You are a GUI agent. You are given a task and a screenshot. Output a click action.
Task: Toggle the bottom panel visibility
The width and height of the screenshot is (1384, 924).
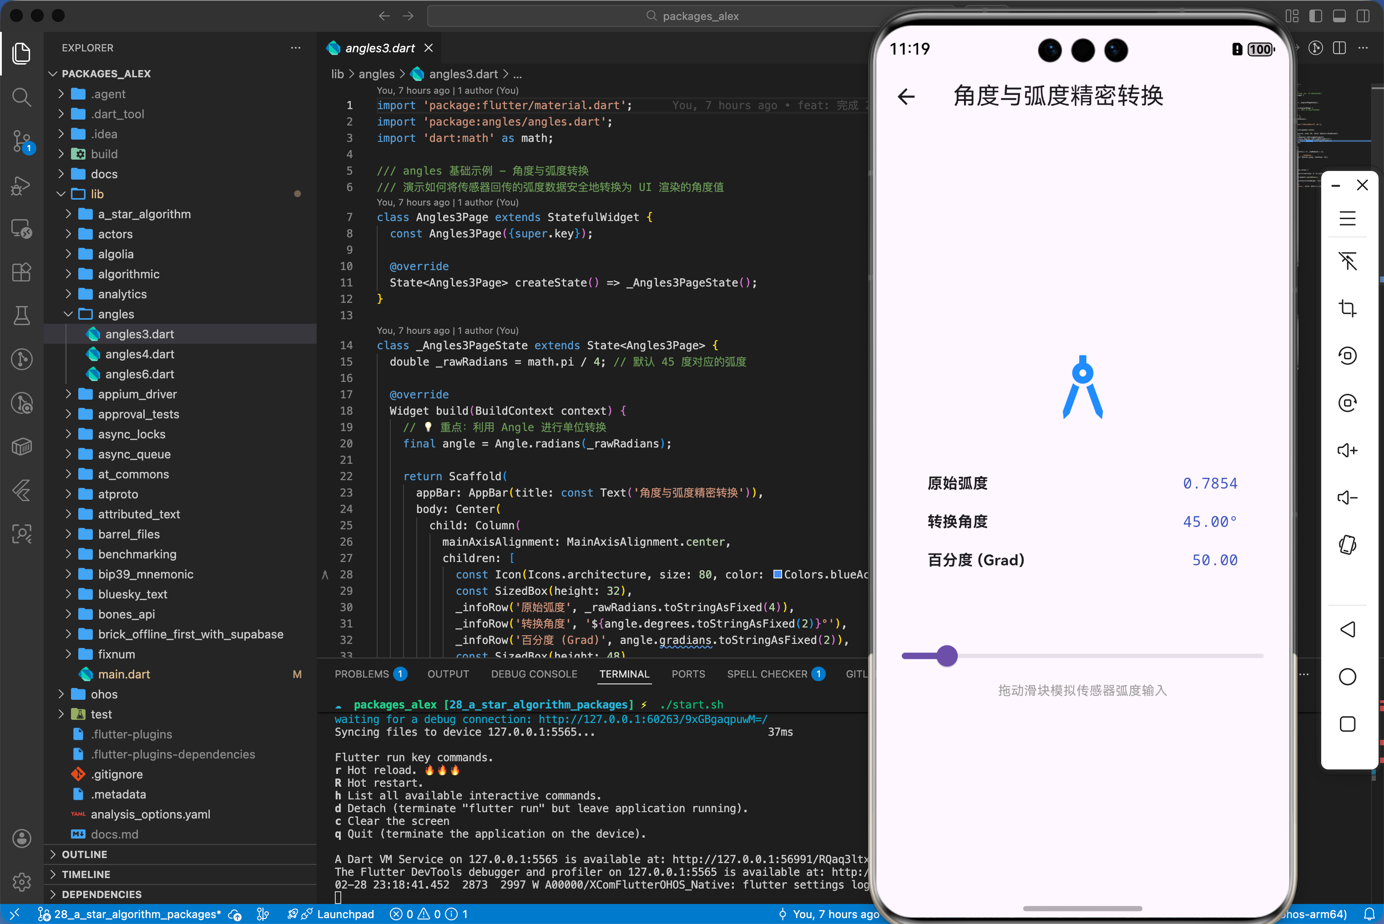tap(1339, 16)
